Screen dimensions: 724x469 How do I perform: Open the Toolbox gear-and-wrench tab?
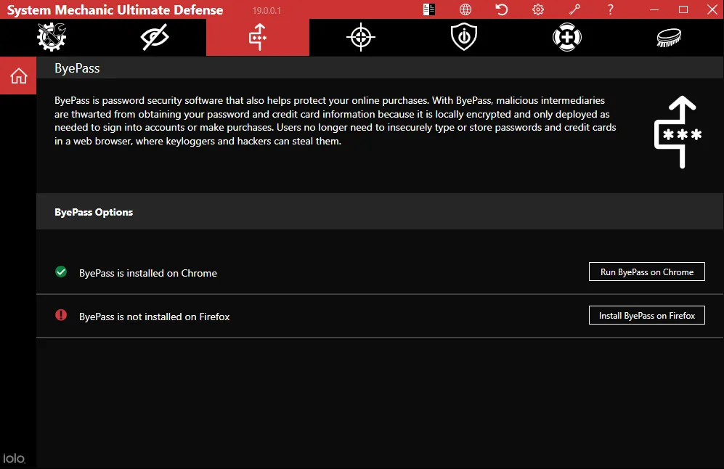52,37
